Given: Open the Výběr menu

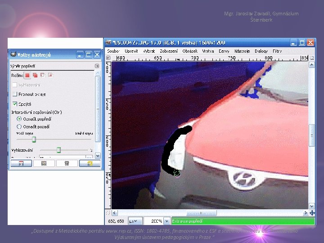Looking at the screenshot, I should [149, 51].
